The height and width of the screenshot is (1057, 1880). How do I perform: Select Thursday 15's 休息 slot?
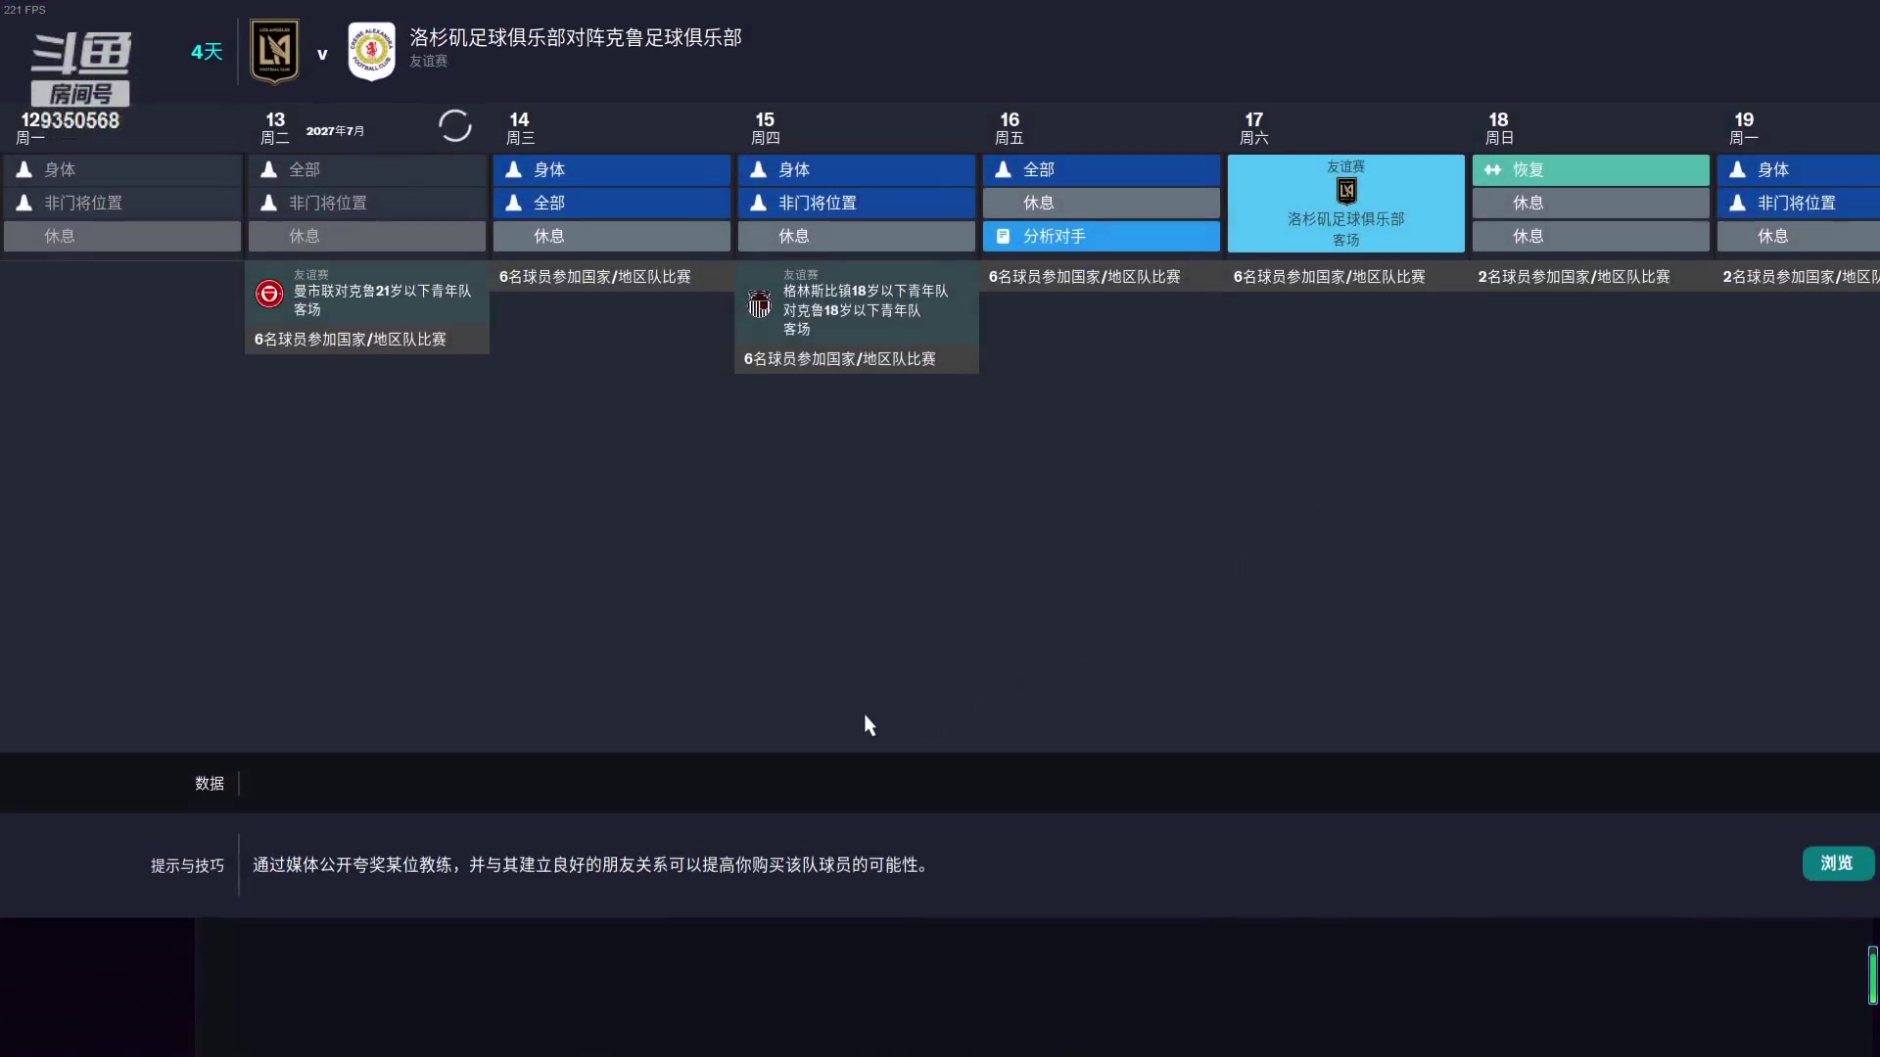point(857,236)
